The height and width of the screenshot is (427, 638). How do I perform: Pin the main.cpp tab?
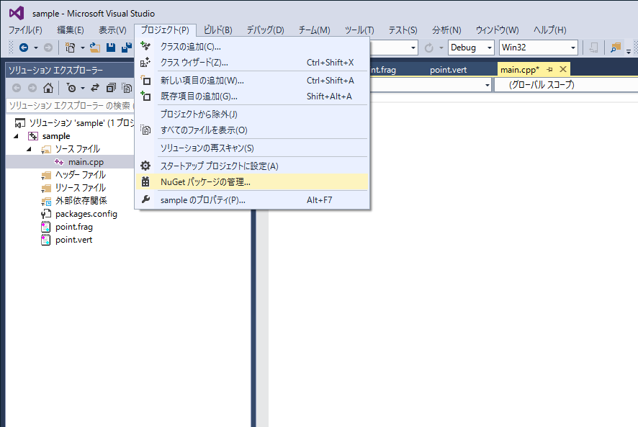549,70
